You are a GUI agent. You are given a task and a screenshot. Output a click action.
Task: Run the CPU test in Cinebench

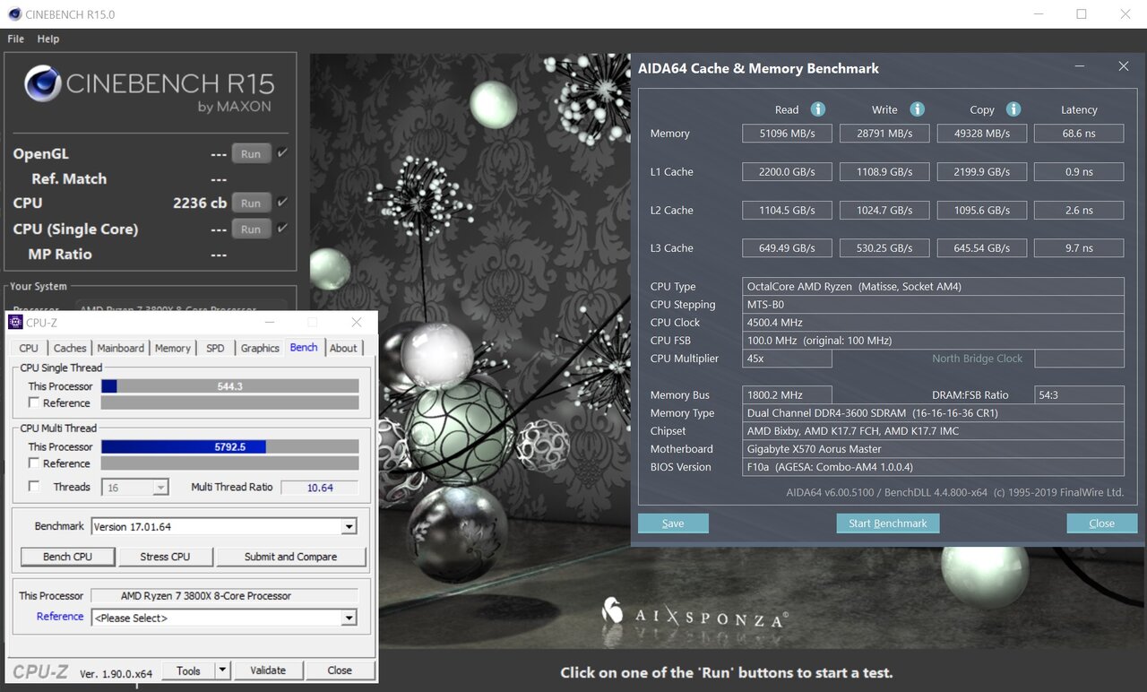tap(251, 203)
